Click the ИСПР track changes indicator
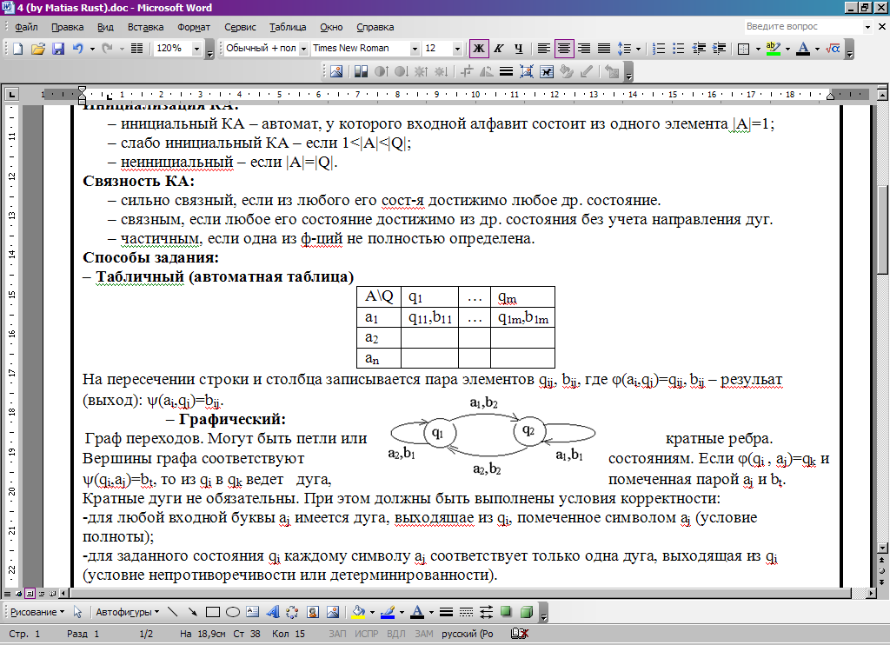 (x=366, y=634)
